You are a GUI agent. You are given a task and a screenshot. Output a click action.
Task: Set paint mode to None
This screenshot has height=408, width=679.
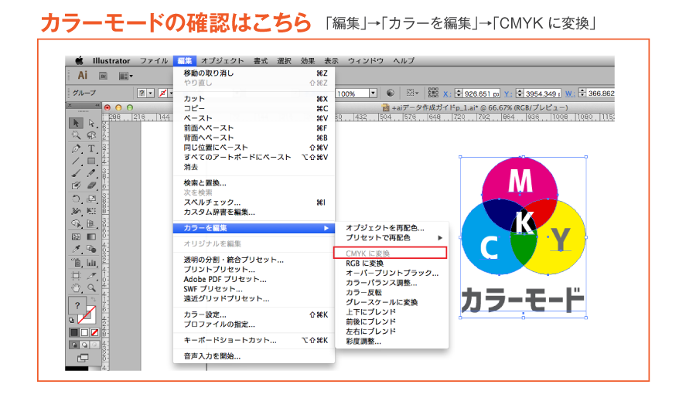[x=94, y=332]
